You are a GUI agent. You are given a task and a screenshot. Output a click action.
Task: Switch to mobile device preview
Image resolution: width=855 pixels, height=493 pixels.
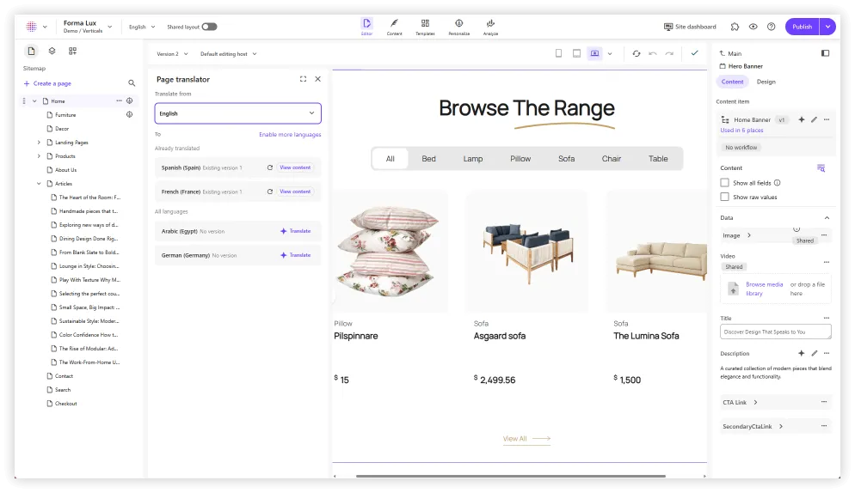pyautogui.click(x=558, y=53)
